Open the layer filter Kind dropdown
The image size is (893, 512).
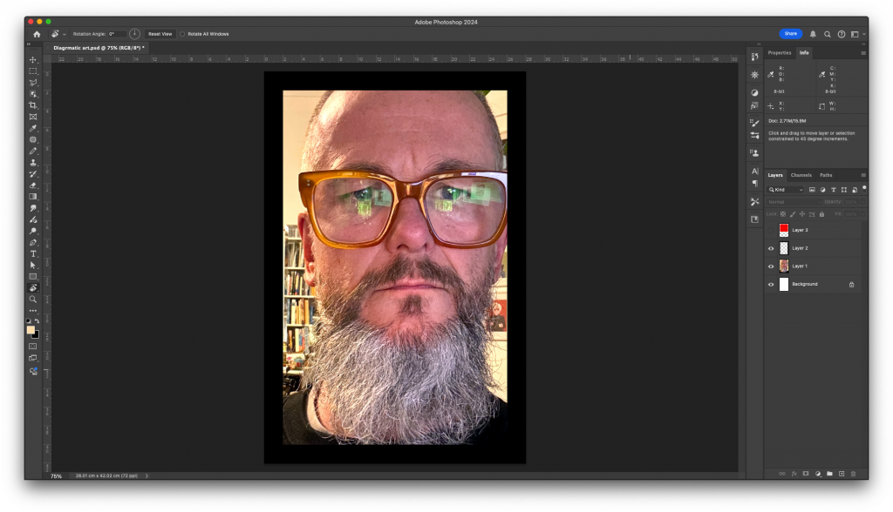[786, 189]
